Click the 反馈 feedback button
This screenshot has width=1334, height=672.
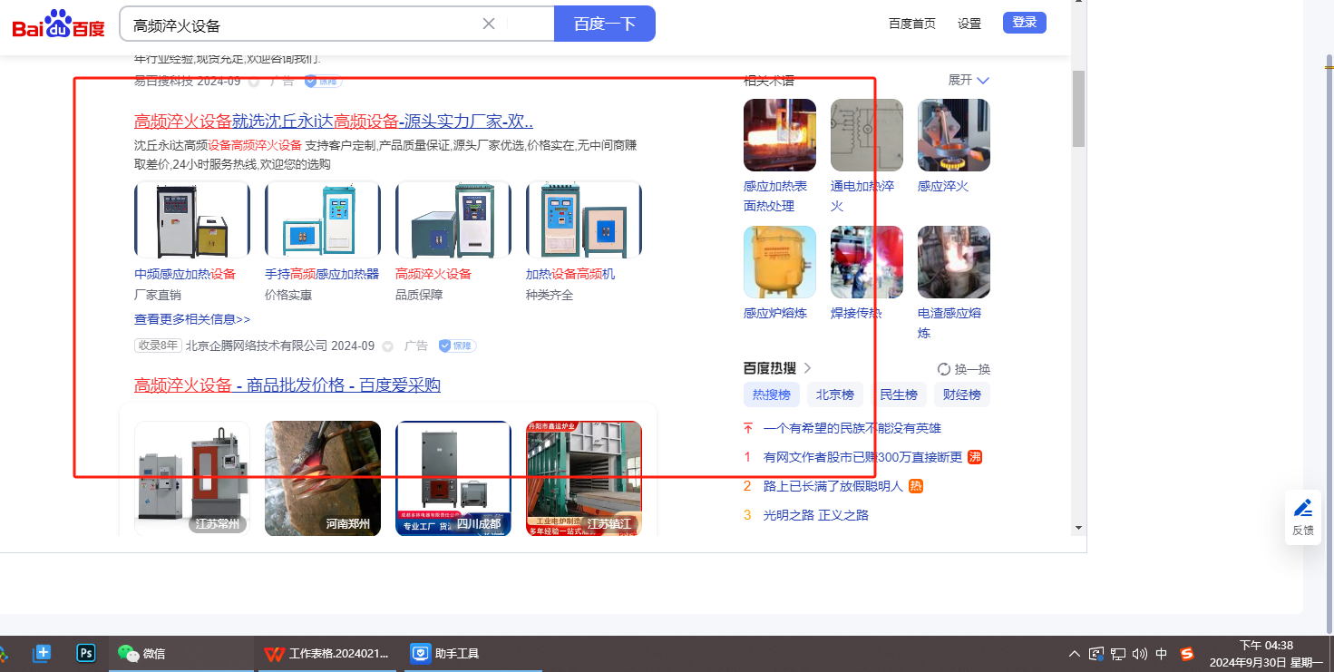(x=1303, y=518)
